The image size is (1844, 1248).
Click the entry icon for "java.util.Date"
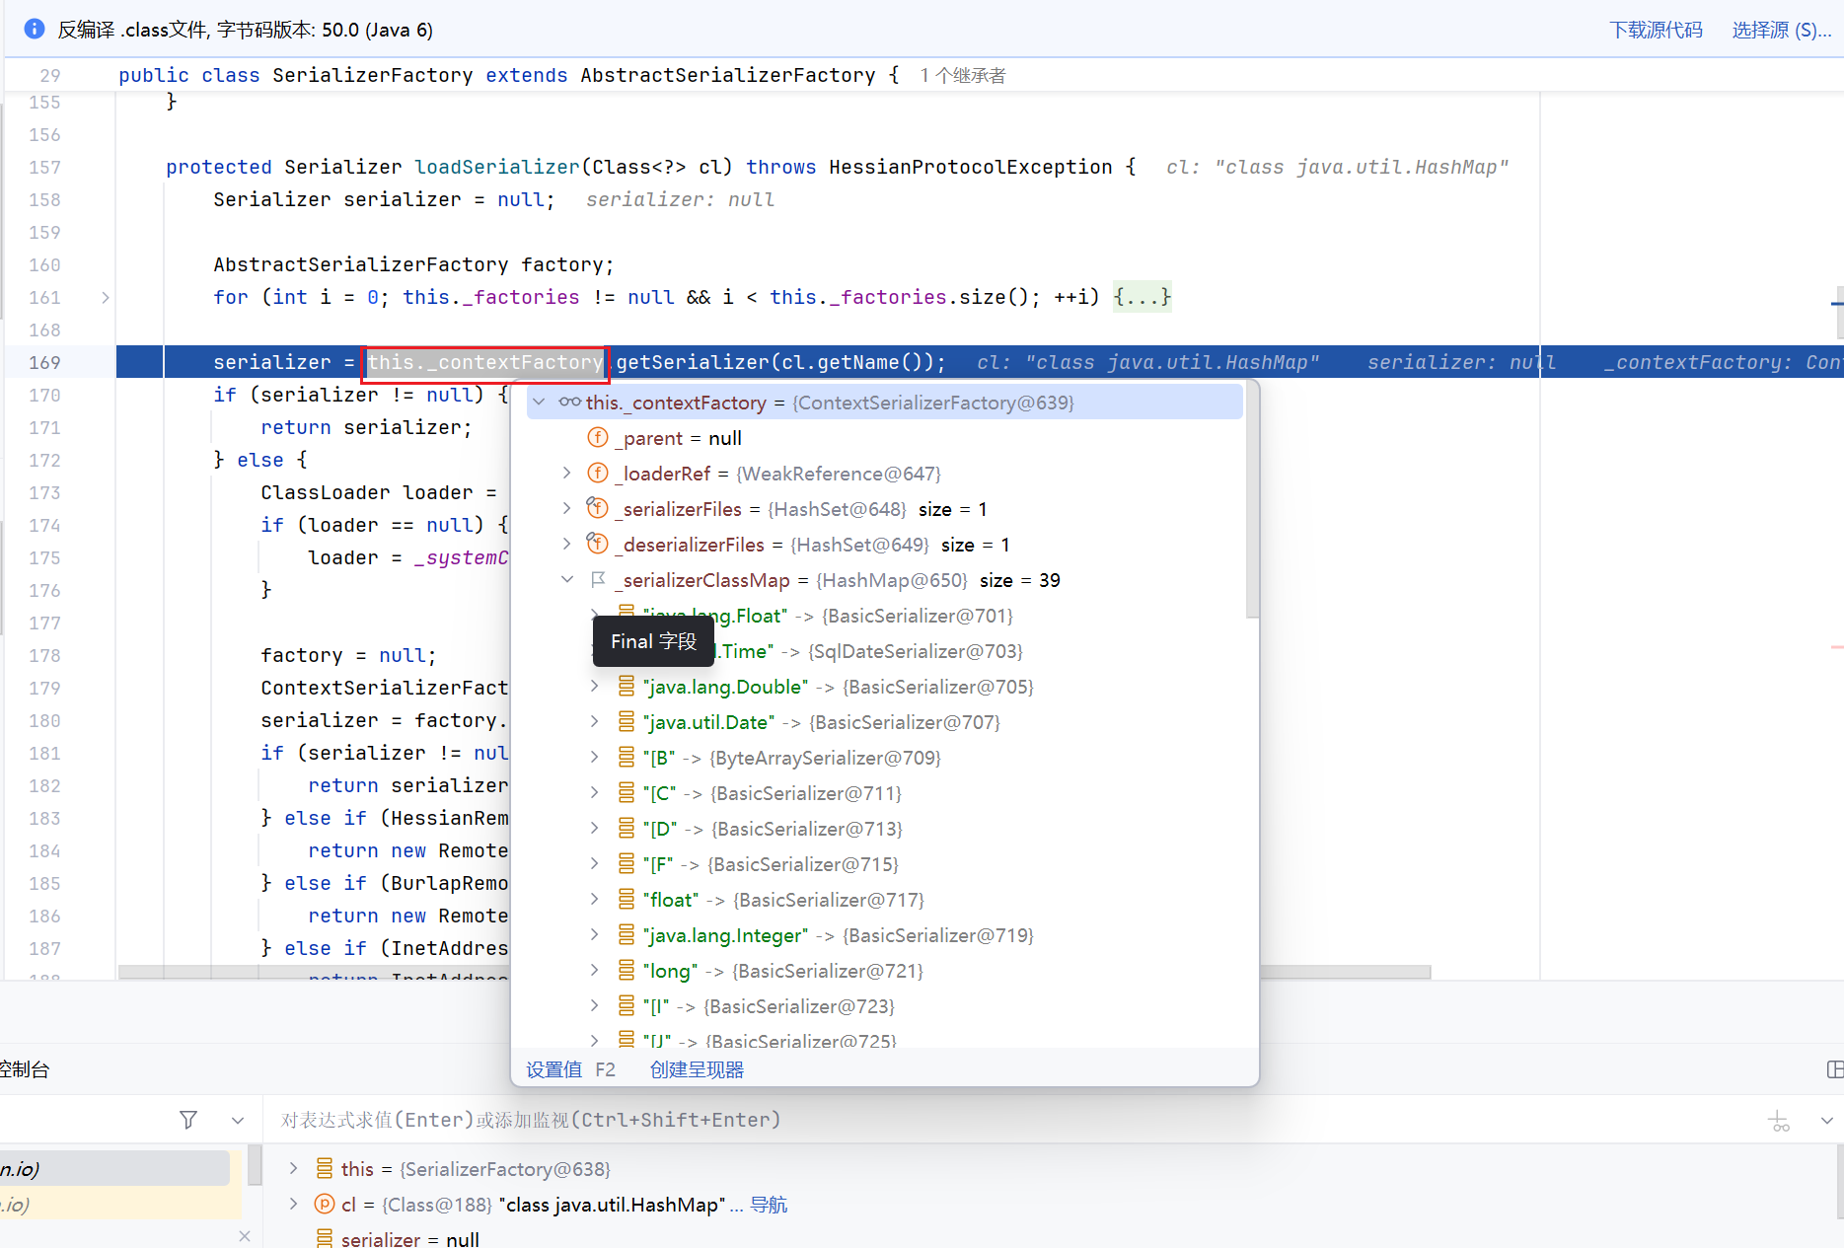click(627, 721)
